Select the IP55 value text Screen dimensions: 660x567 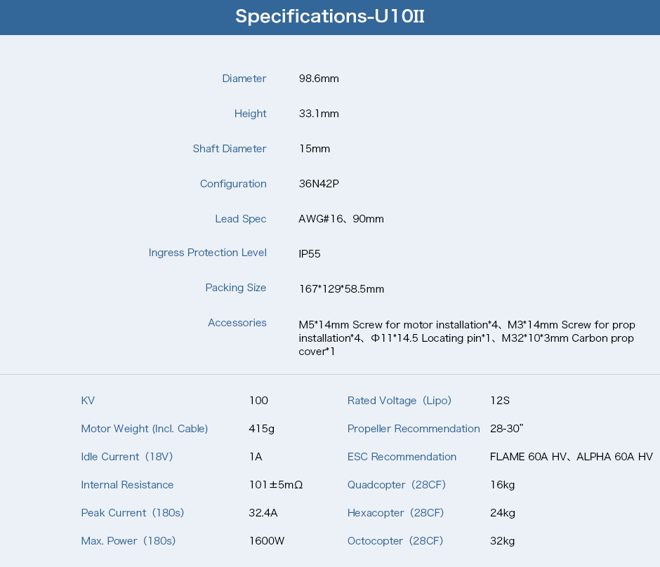pos(310,254)
